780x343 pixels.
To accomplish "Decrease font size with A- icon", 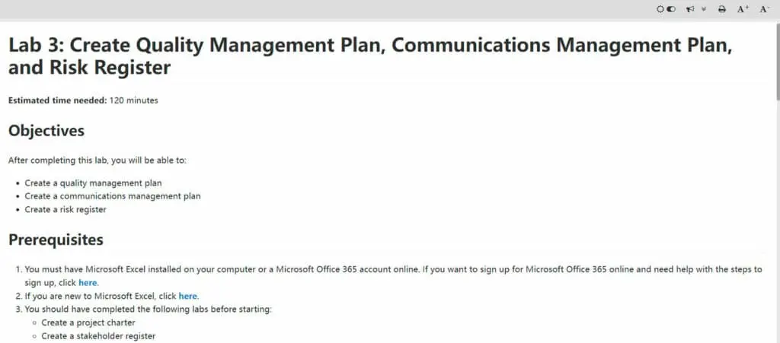I will (x=765, y=9).
